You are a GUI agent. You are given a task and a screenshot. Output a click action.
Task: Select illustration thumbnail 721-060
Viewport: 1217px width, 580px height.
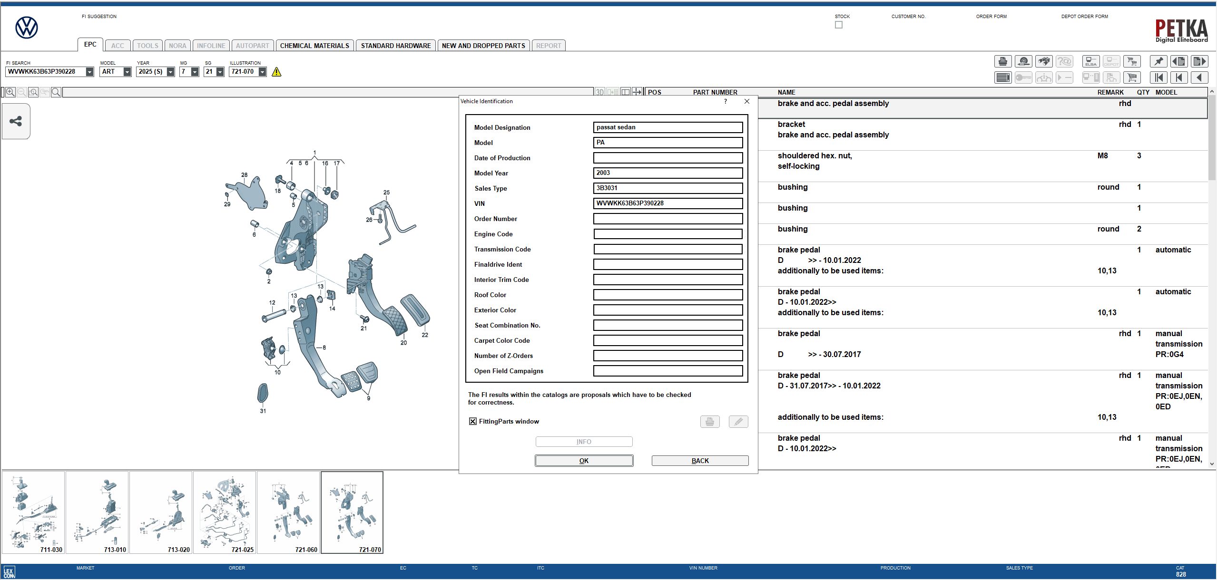click(x=288, y=512)
